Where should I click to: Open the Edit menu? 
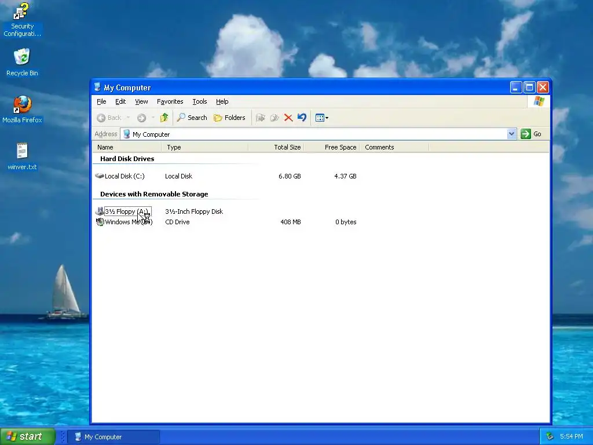[x=120, y=101]
